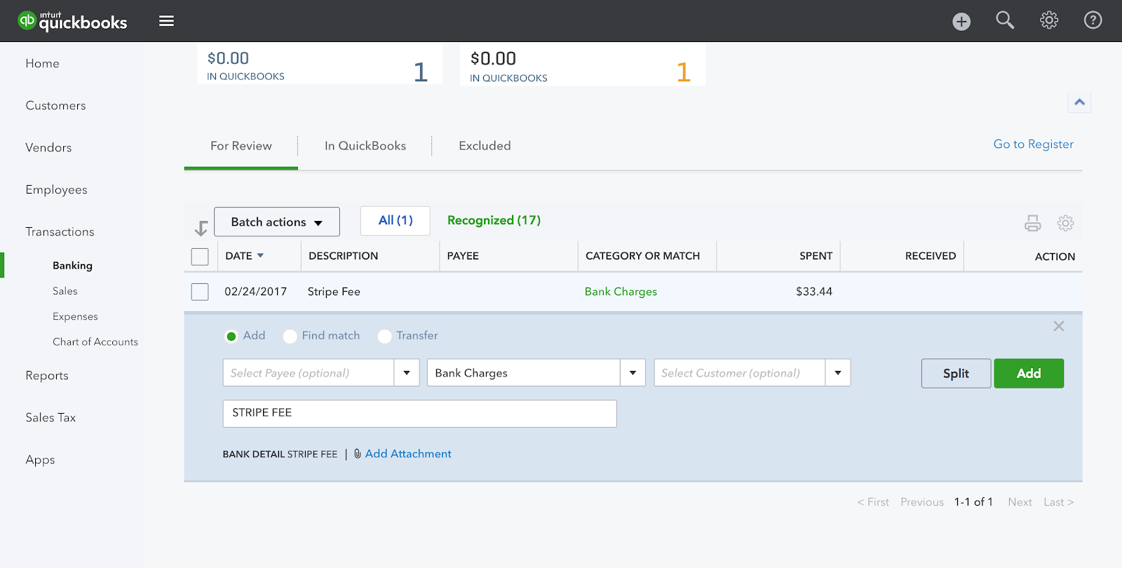Check the Stripe Fee row checkbox
This screenshot has width=1122, height=568.
[x=200, y=292]
